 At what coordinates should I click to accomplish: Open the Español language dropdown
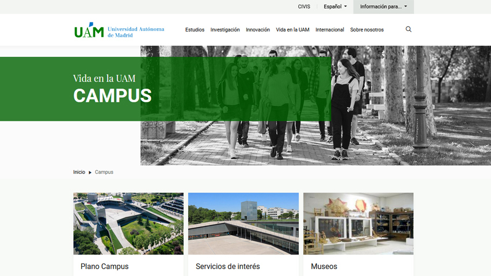pyautogui.click(x=335, y=6)
